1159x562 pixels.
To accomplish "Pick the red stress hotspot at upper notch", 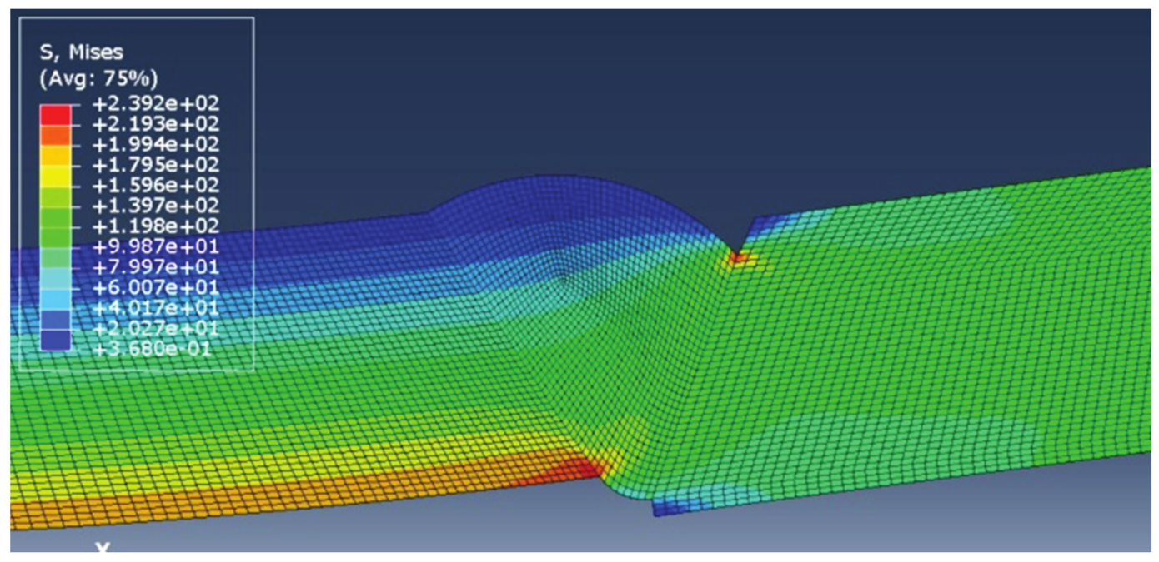I will (738, 258).
